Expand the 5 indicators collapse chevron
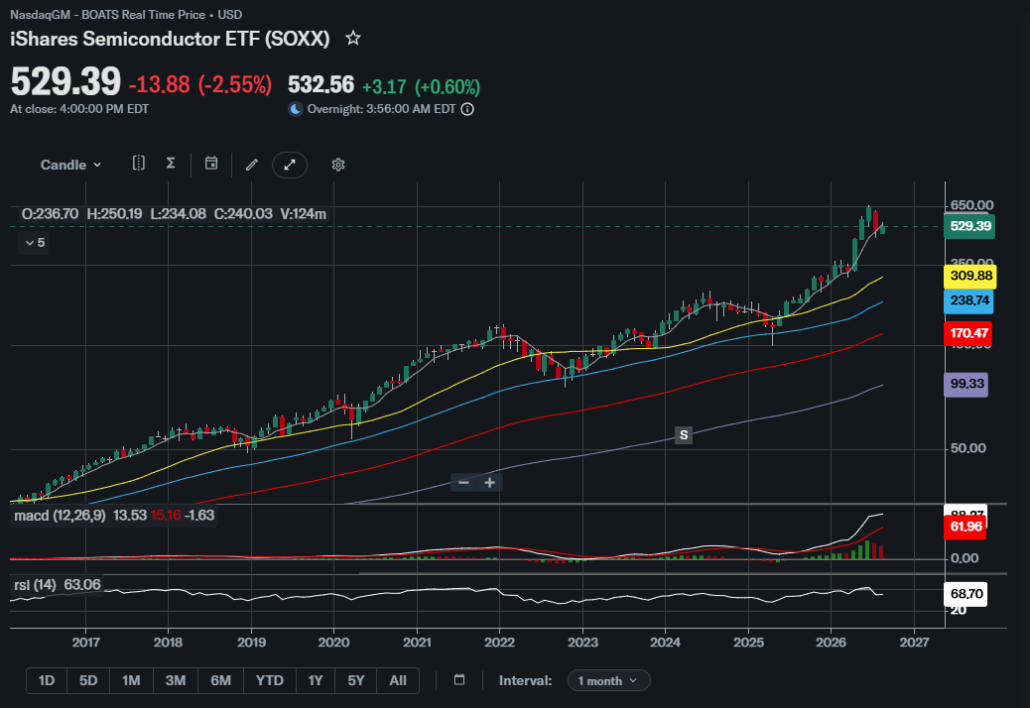 click(35, 243)
